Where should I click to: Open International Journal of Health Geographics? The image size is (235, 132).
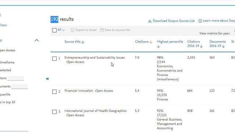[95, 111]
